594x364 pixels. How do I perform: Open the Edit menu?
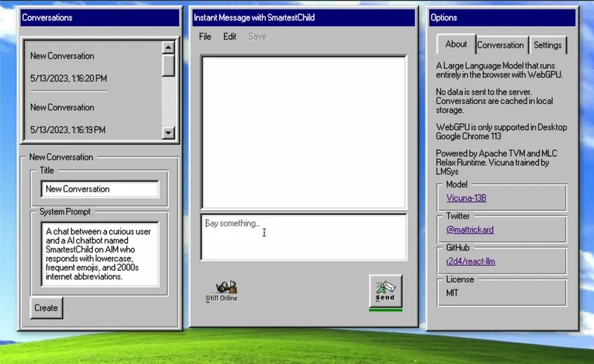click(x=229, y=36)
